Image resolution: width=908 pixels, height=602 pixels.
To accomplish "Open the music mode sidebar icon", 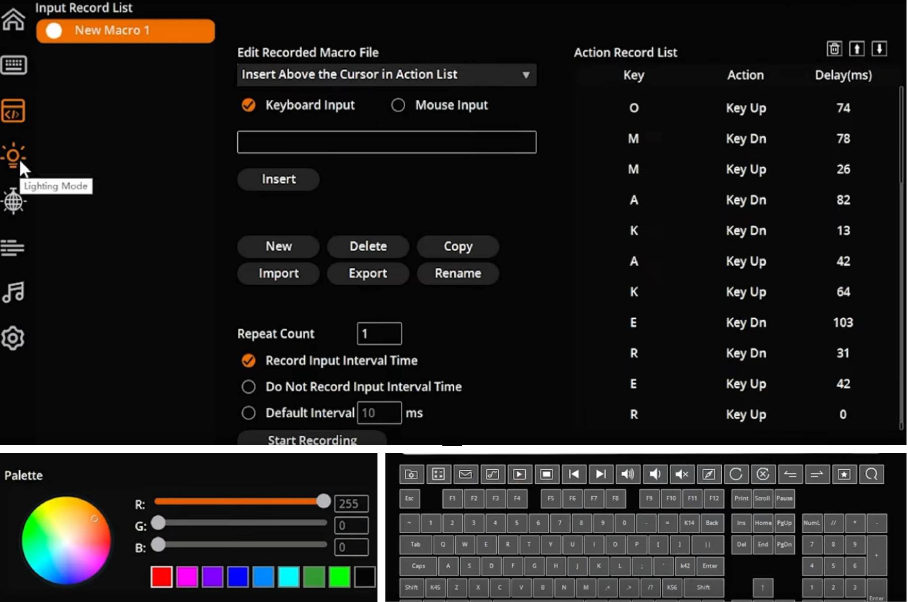I will click(13, 292).
